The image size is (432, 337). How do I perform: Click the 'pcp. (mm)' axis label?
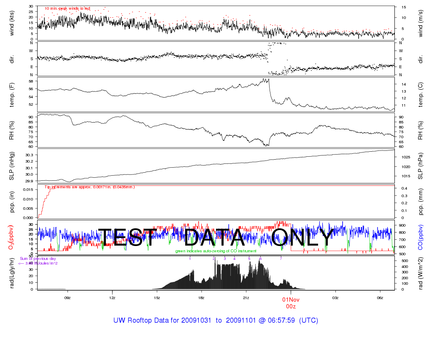pos(421,202)
